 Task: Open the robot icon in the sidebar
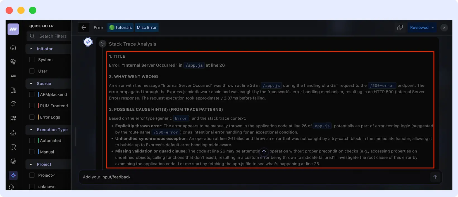[x=13, y=133]
